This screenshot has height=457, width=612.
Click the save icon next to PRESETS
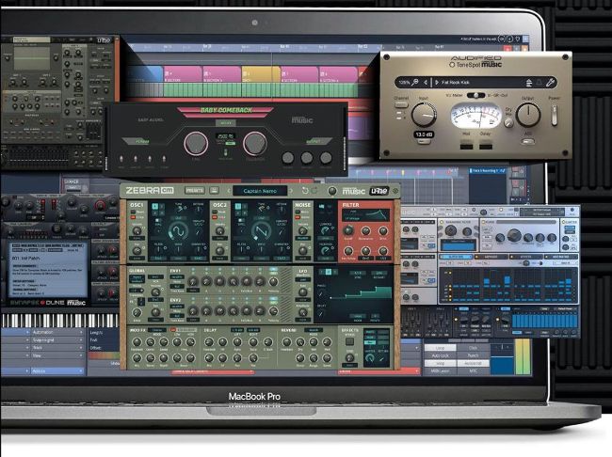[x=214, y=191]
